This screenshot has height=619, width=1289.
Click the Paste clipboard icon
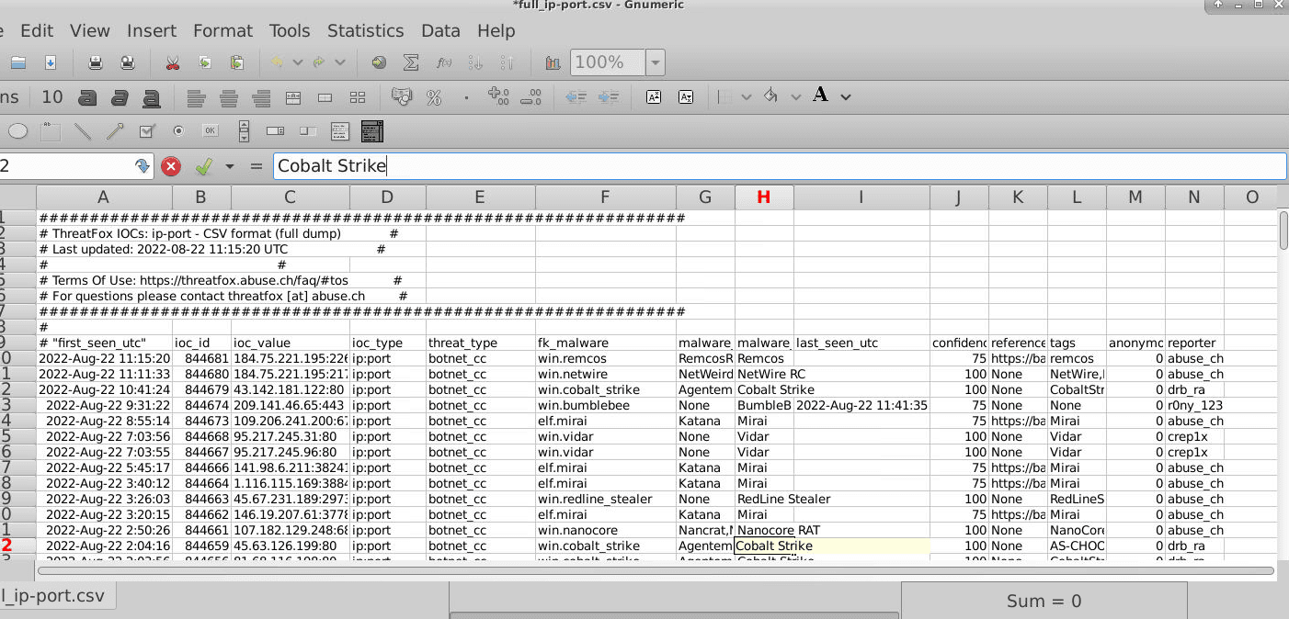(x=237, y=62)
